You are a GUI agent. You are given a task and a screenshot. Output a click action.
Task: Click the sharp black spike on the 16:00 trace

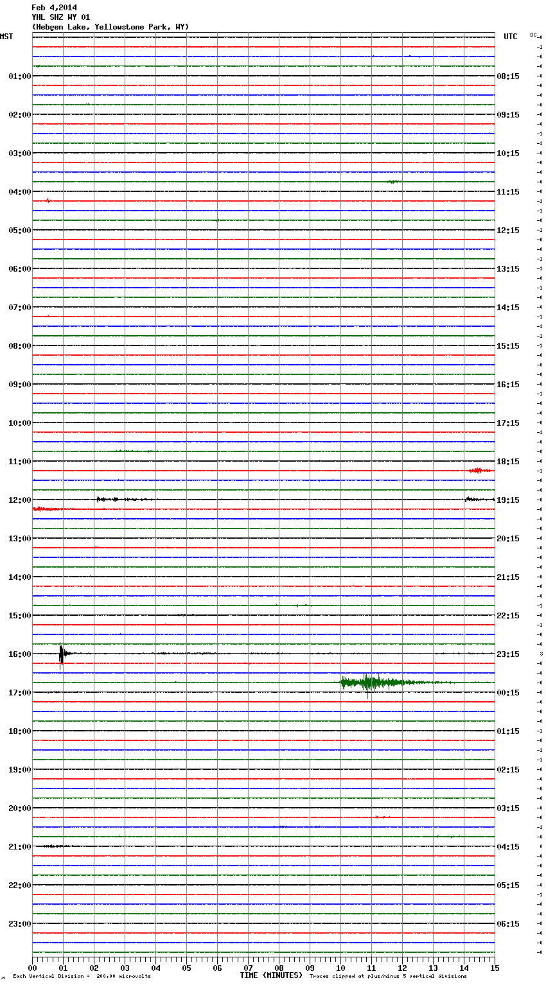[61, 655]
